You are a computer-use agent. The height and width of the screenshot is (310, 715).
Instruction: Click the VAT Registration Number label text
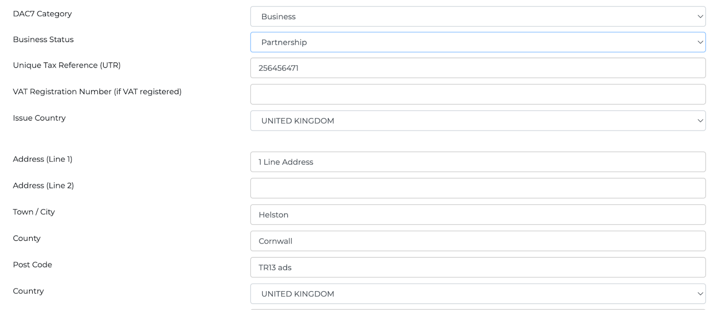[97, 91]
